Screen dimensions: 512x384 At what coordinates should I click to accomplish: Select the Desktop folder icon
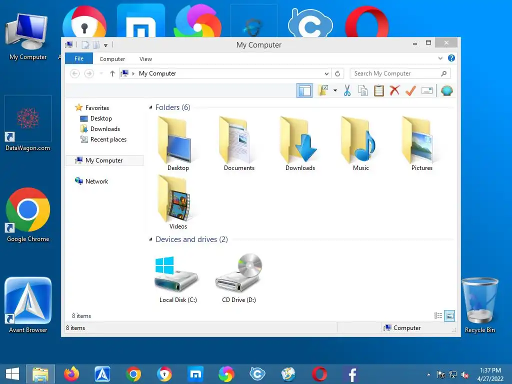coord(178,144)
